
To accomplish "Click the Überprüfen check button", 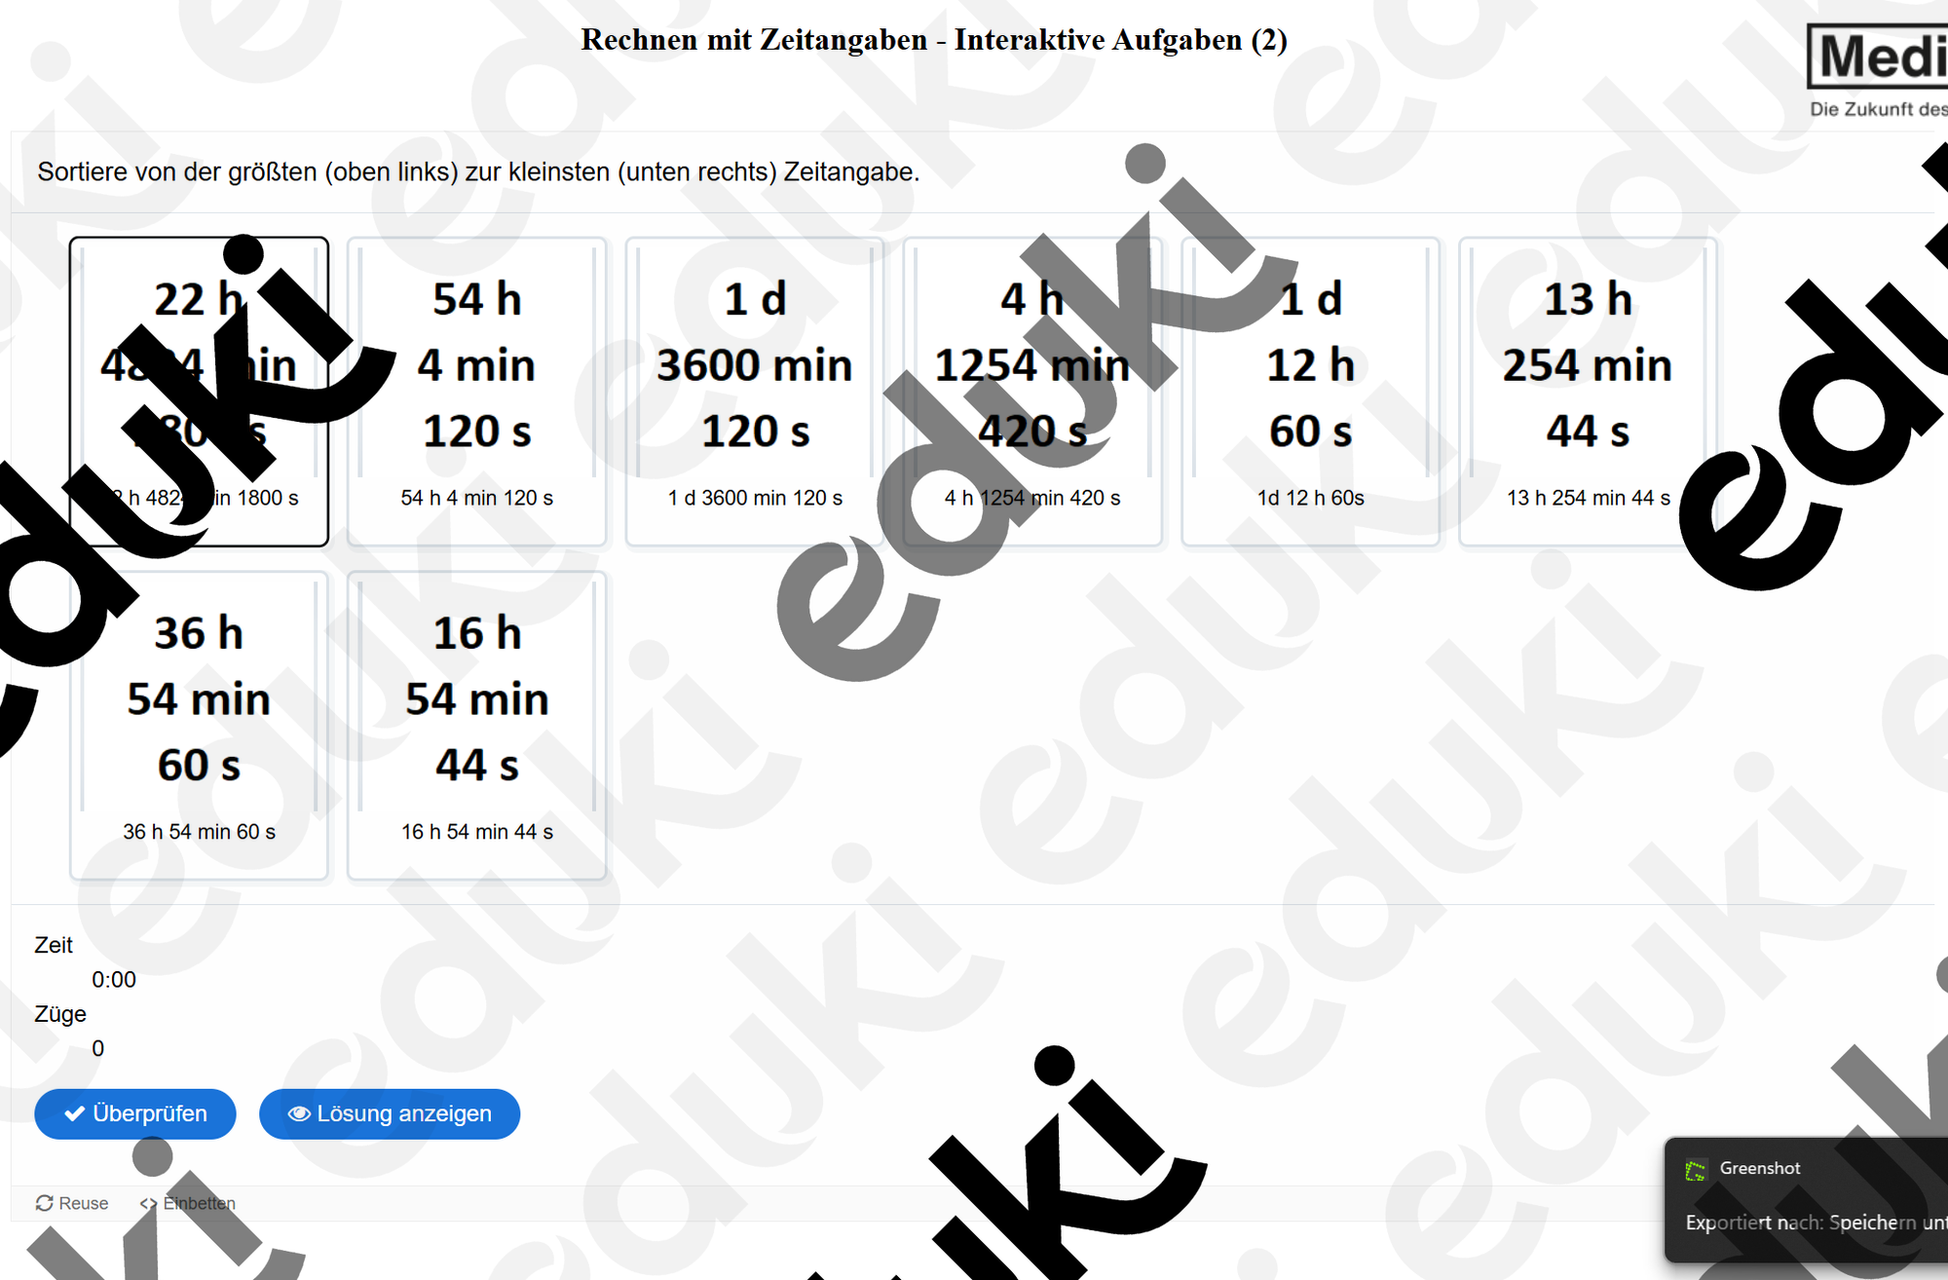I will (135, 1113).
